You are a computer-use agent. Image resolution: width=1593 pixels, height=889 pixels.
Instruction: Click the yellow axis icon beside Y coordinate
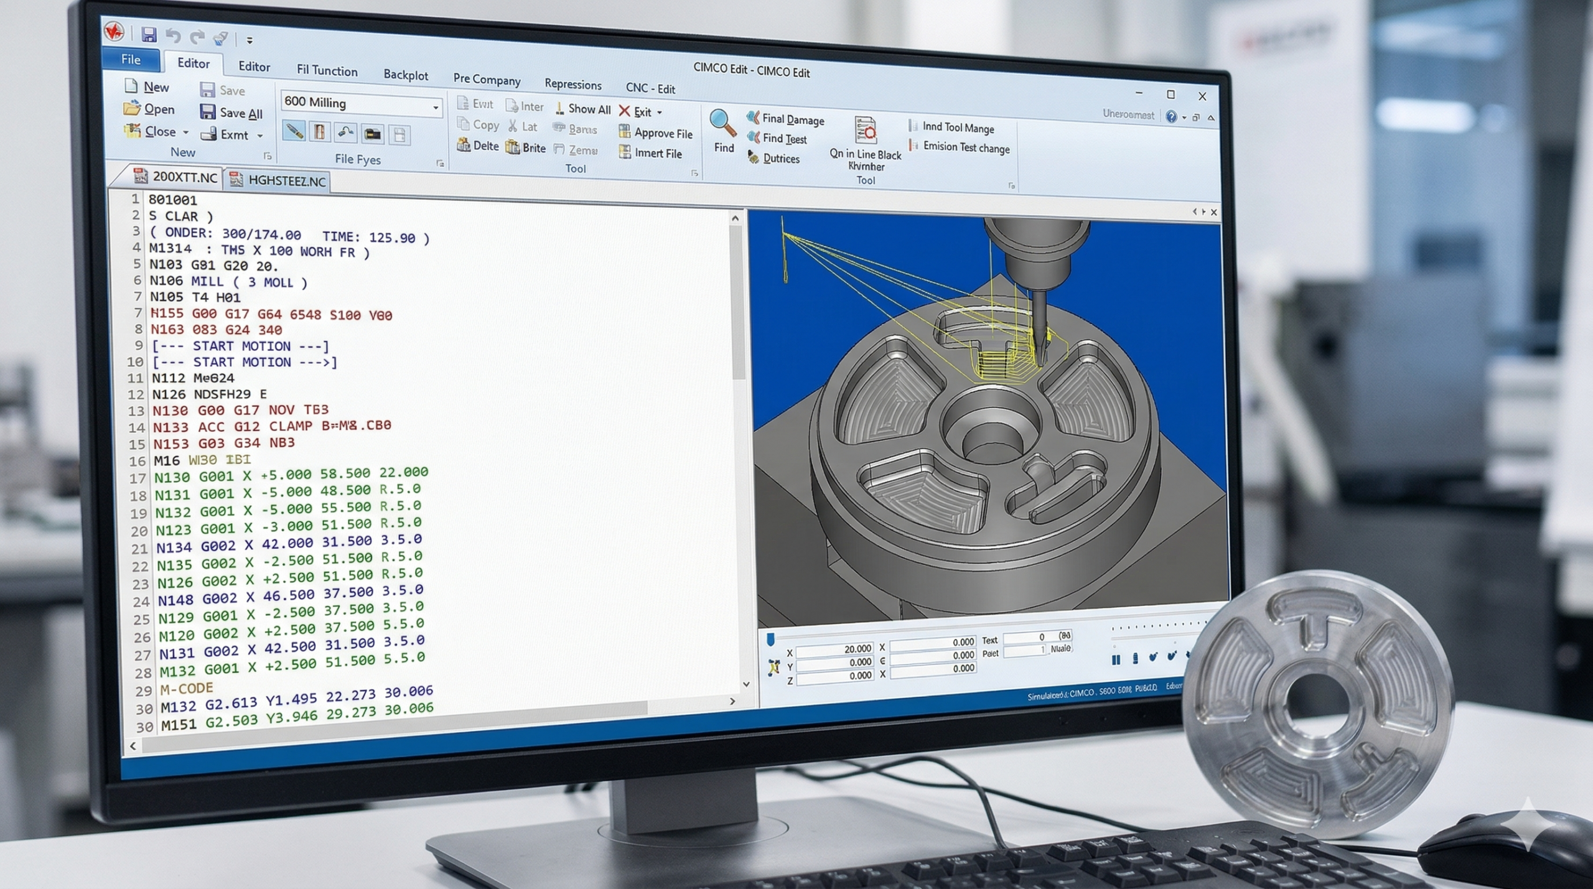773,667
